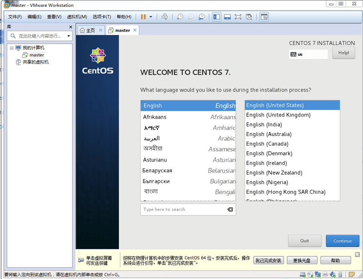Viewport: 363px width, 279px height.
Task: Dismiss the yellow install info bar
Action: [x=358, y=255]
